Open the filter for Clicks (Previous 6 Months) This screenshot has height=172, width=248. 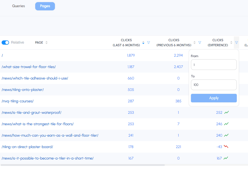tap(200, 42)
